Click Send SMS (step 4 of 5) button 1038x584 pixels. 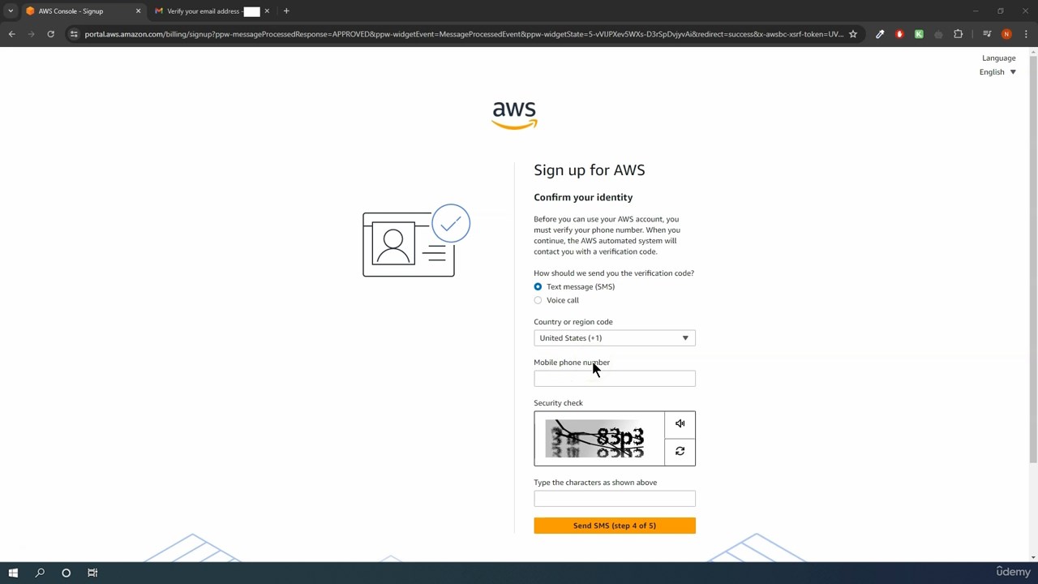coord(615,526)
